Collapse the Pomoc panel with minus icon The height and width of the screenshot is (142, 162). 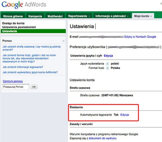pyautogui.click(x=64, y=41)
